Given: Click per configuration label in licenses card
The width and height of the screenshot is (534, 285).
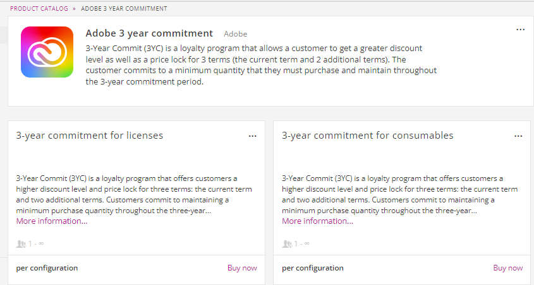Looking at the screenshot, I should [x=47, y=268].
